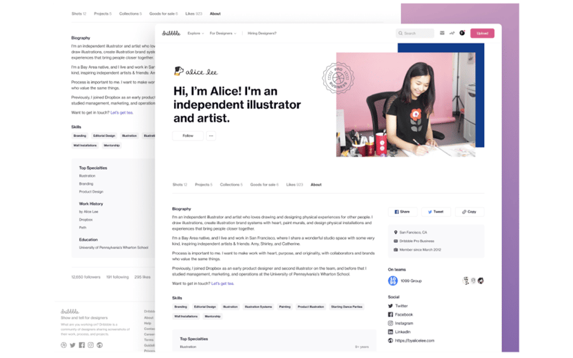Expand the For Designers dropdown menu
This screenshot has height=358, width=573.
point(223,33)
